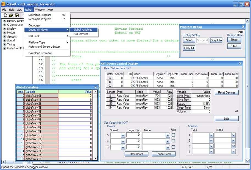
Task: Select the globalVars[0] row
Action: 54,96
